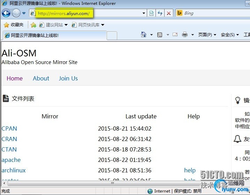Viewport: 250px width, 195px height.
Task: Click the Internet Explorer title bar icon
Action: (5, 3)
